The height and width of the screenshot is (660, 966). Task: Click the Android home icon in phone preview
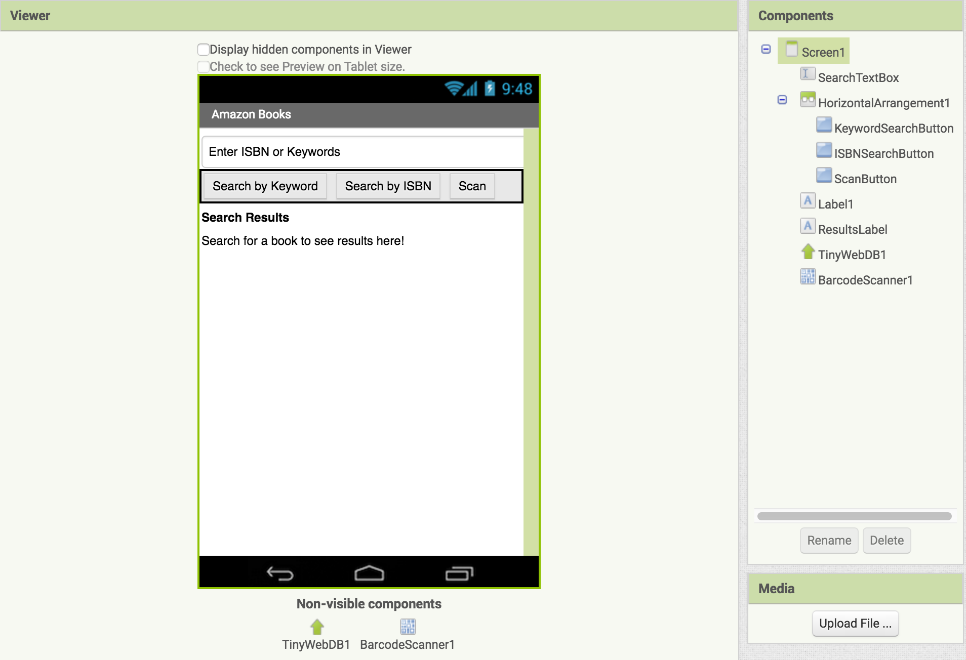click(369, 573)
